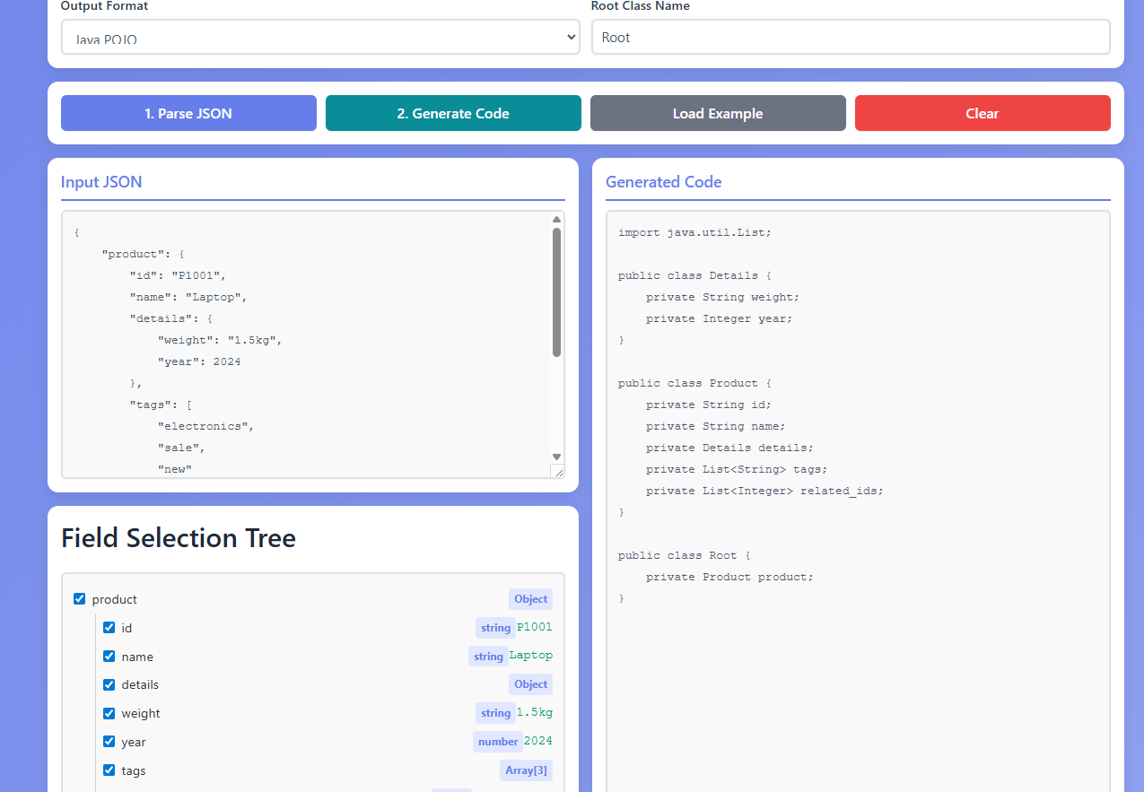
Task: Uncheck the id field checkbox
Action: coord(109,627)
